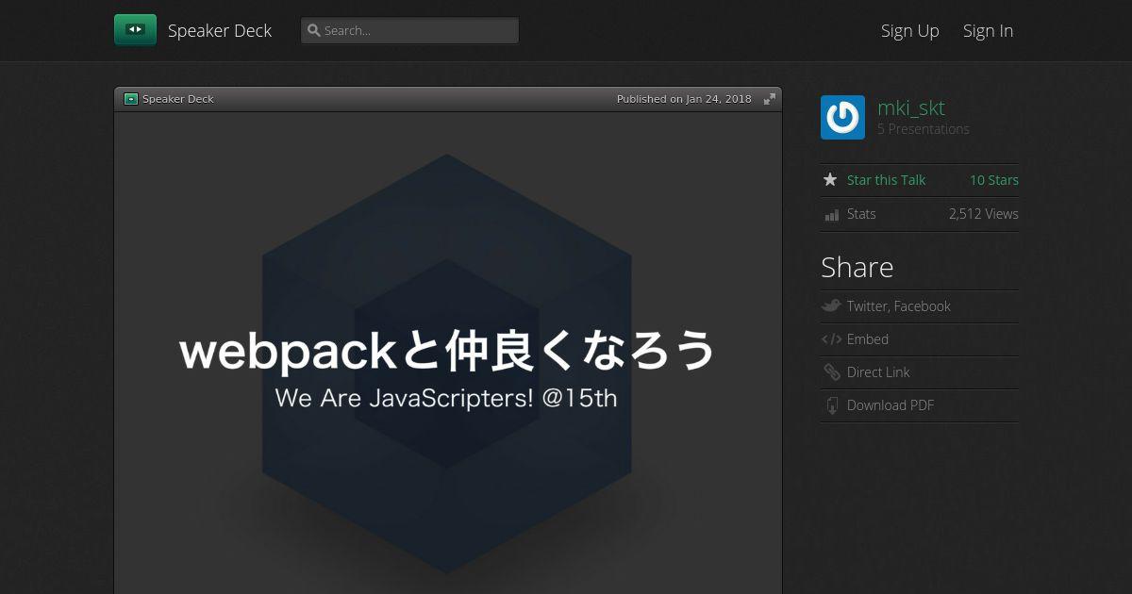Click the Published on Jan 24, 2018 text
Viewport: 1132px width, 594px height.
(x=684, y=99)
